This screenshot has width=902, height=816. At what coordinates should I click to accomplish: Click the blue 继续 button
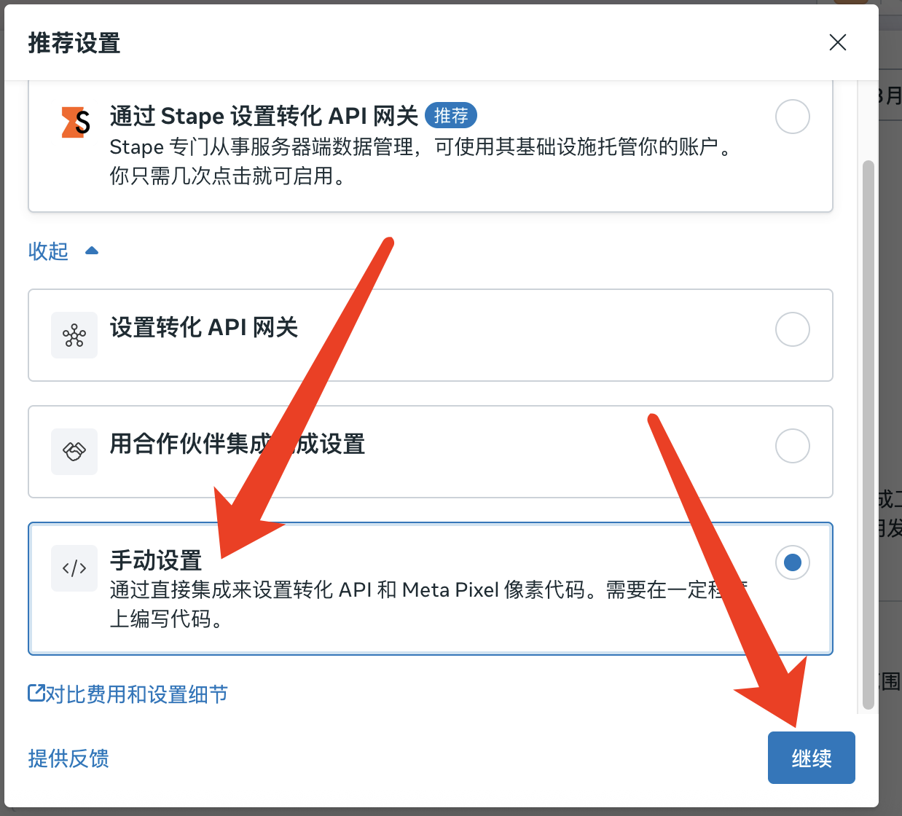pos(812,758)
